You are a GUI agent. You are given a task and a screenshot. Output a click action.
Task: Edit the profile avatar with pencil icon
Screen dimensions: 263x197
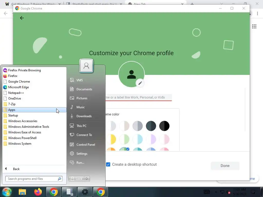[x=140, y=83]
